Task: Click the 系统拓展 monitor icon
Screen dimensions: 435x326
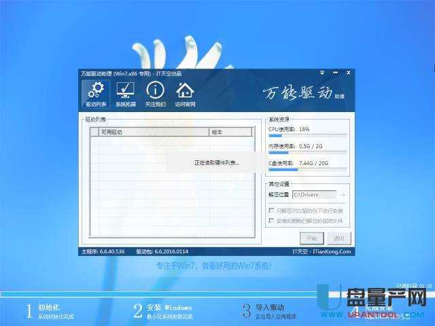Action: point(125,94)
